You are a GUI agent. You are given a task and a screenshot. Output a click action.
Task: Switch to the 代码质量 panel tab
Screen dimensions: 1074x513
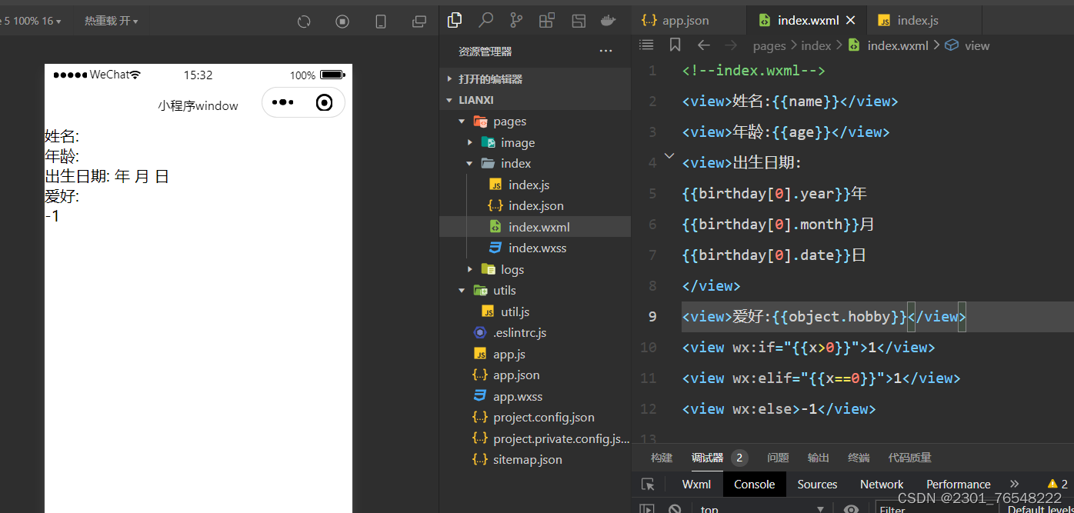click(909, 458)
